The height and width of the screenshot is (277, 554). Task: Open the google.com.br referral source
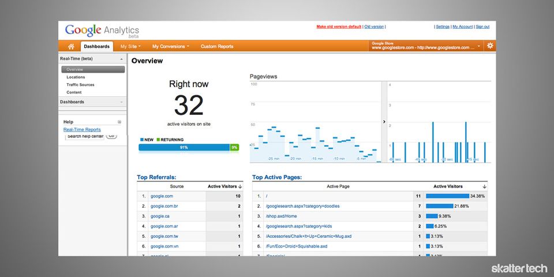164,206
